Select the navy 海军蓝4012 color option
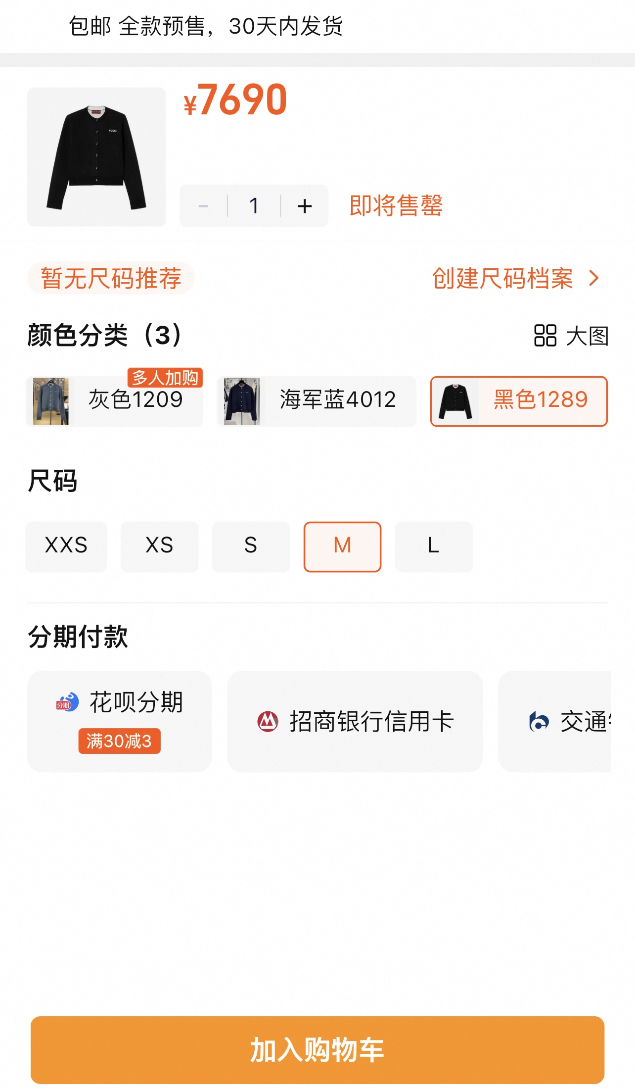The image size is (635, 1088). (317, 401)
